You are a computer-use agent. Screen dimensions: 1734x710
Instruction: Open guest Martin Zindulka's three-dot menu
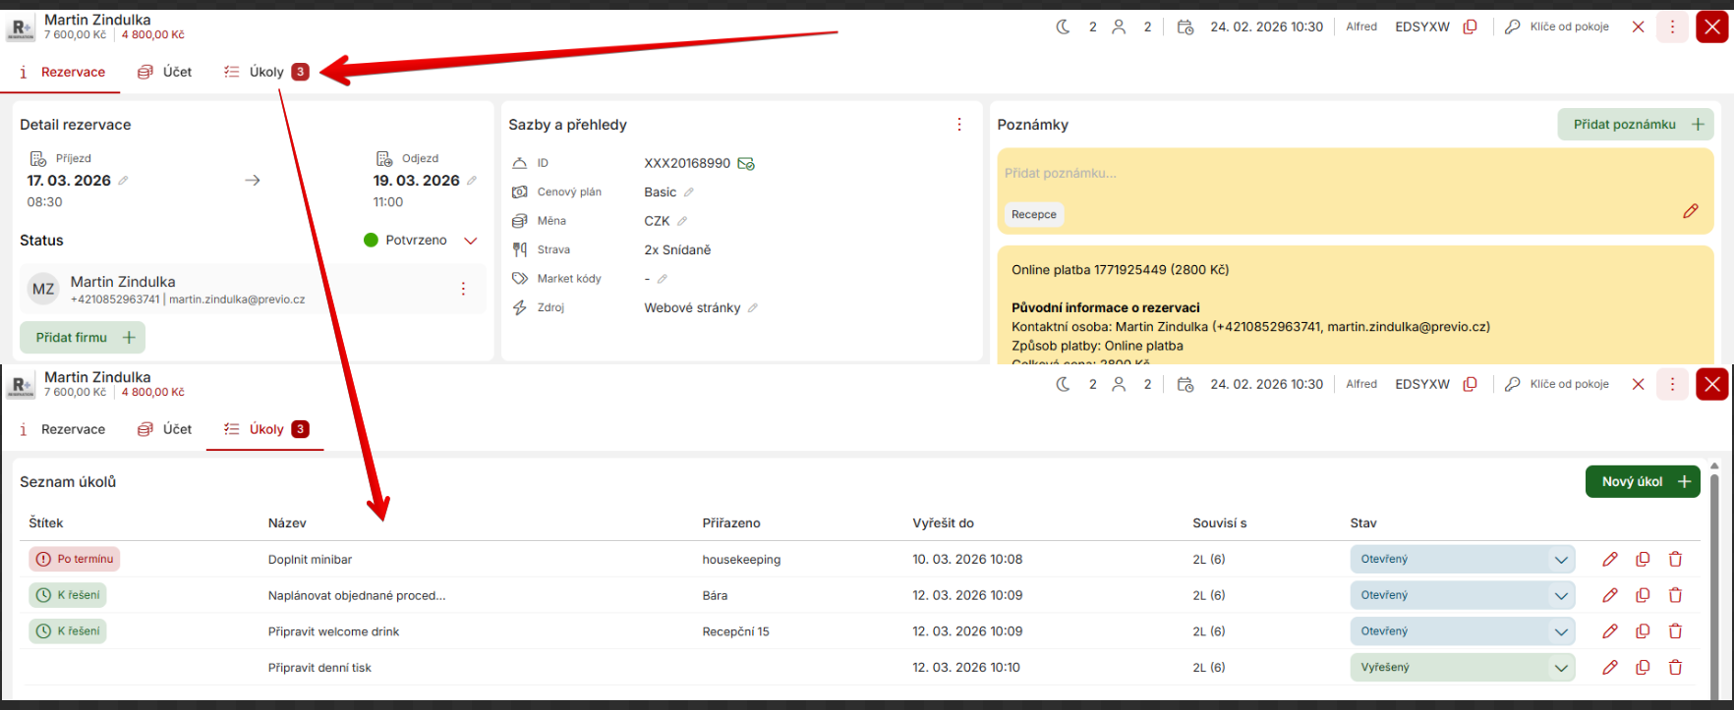(x=463, y=289)
